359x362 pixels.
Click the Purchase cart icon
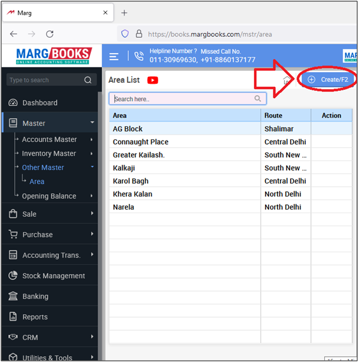point(13,234)
